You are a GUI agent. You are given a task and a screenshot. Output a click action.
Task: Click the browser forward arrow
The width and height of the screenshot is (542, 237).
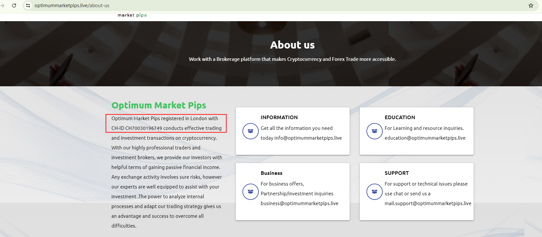[x=3, y=6]
